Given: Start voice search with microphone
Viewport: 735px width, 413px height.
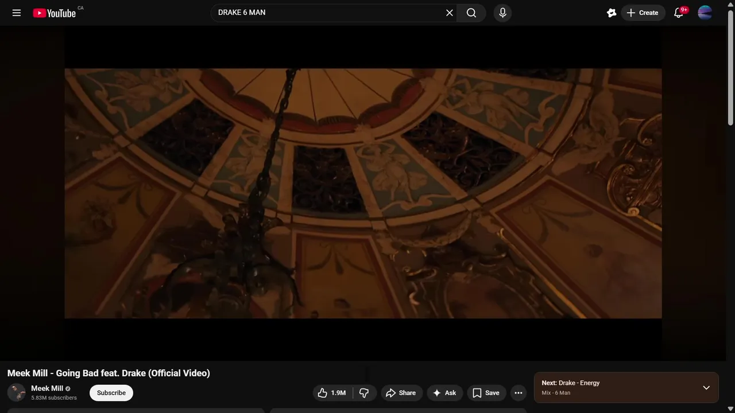Looking at the screenshot, I should tap(502, 13).
